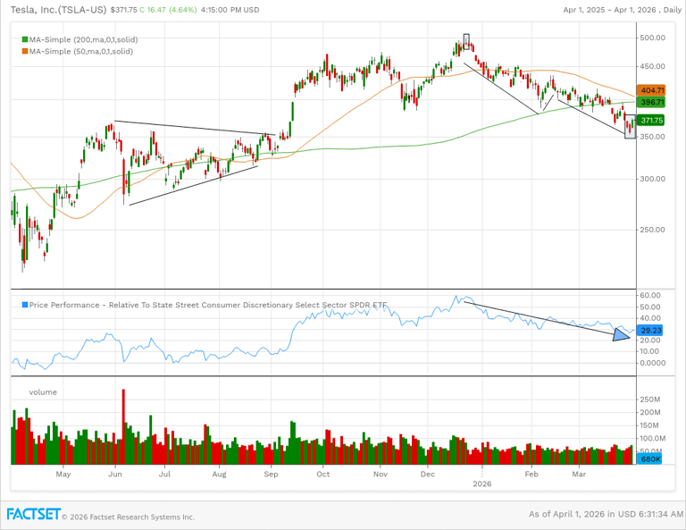The height and width of the screenshot is (530, 686).
Task: Click the 680K volume tag
Action: (650, 459)
